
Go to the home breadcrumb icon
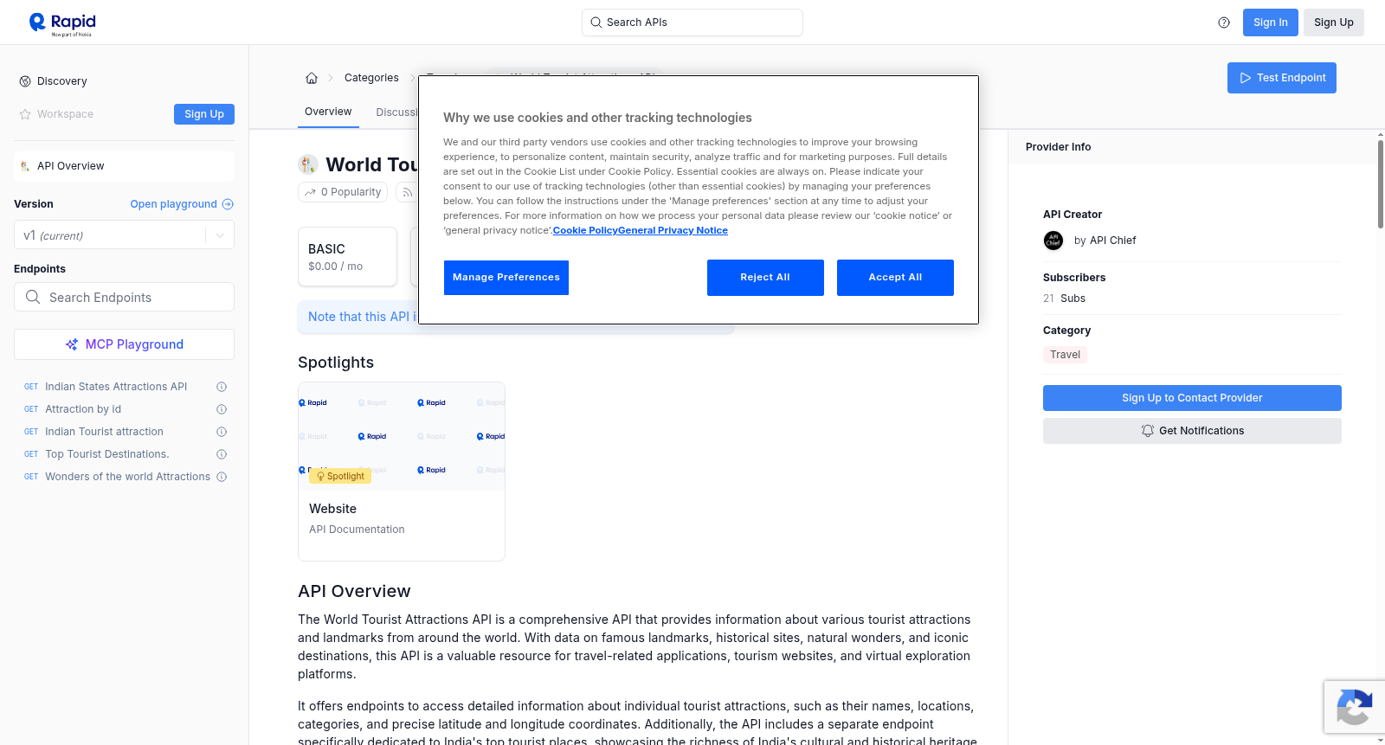click(312, 78)
